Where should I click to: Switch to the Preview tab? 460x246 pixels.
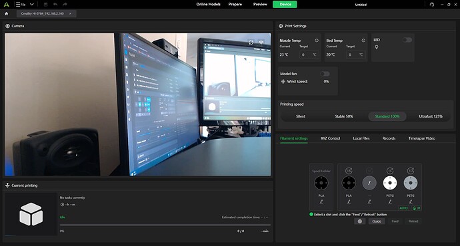coord(260,5)
